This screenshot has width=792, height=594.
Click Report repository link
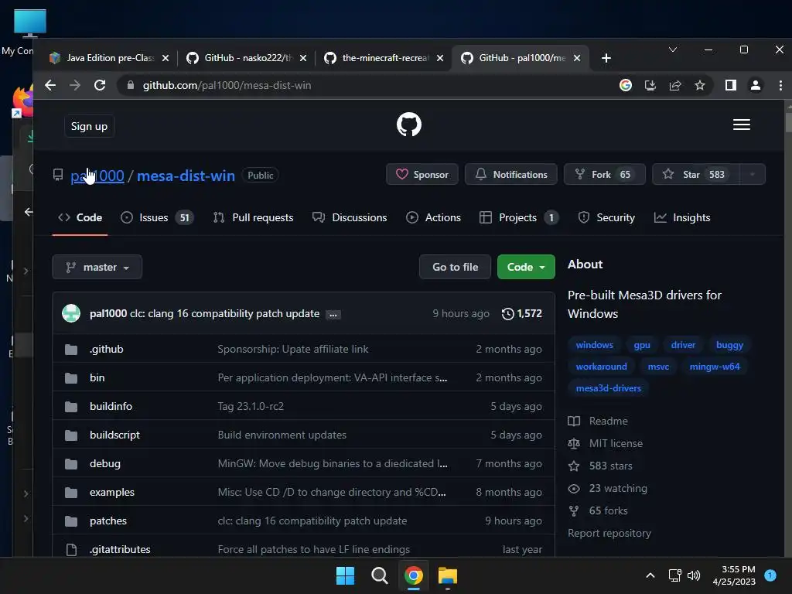609,534
